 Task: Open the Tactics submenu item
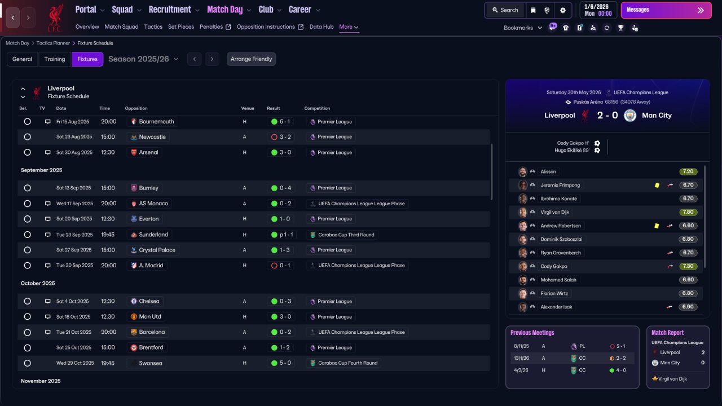pos(153,27)
